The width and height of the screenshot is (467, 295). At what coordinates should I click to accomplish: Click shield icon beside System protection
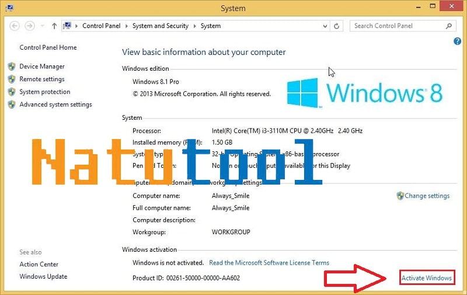coord(12,92)
